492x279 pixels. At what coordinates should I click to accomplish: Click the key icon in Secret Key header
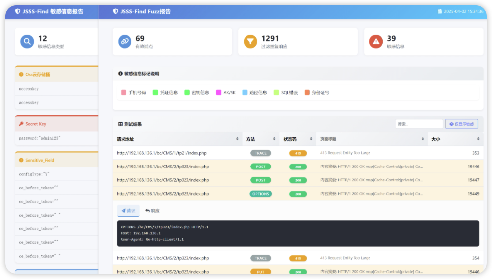pos(21,124)
